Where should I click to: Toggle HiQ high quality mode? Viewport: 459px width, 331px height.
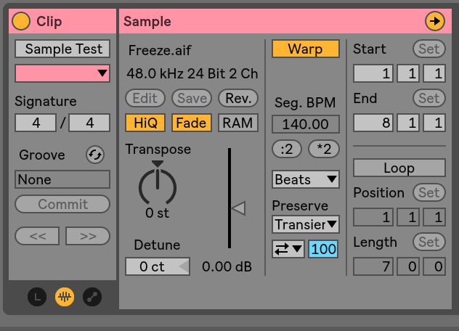[145, 123]
